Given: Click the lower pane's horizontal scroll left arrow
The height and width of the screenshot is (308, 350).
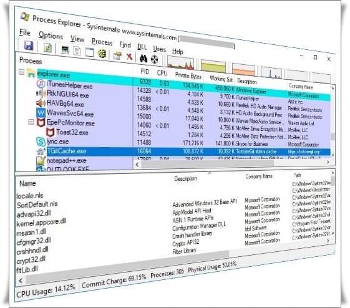Looking at the screenshot, I should tap(21, 281).
